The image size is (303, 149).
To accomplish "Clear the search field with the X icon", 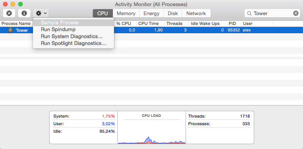I will 296,13.
